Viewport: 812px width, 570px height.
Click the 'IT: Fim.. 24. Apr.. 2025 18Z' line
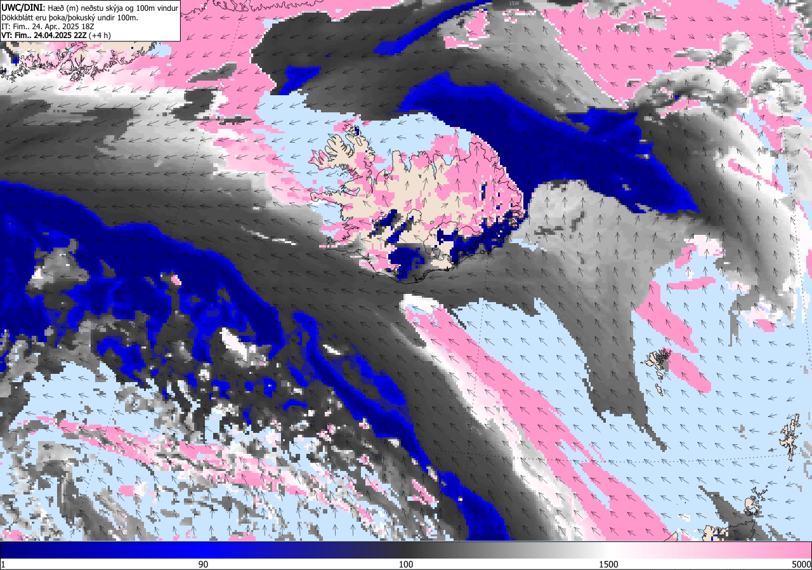tap(46, 27)
